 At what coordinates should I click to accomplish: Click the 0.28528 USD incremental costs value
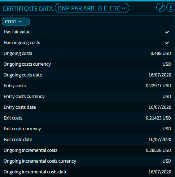click(x=158, y=150)
